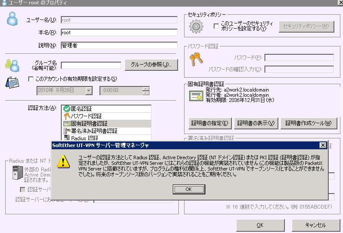
Task: Click server icon of Radius 認証 list row
Action: coord(67,138)
